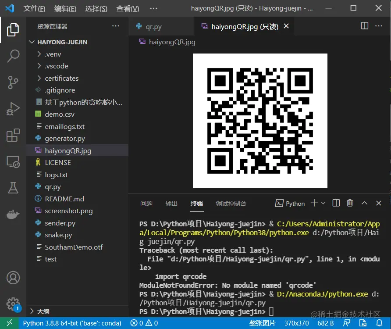Image resolution: width=391 pixels, height=329 pixels.
Task: Kill terminal with trash can icon
Action: pyautogui.click(x=350, y=203)
